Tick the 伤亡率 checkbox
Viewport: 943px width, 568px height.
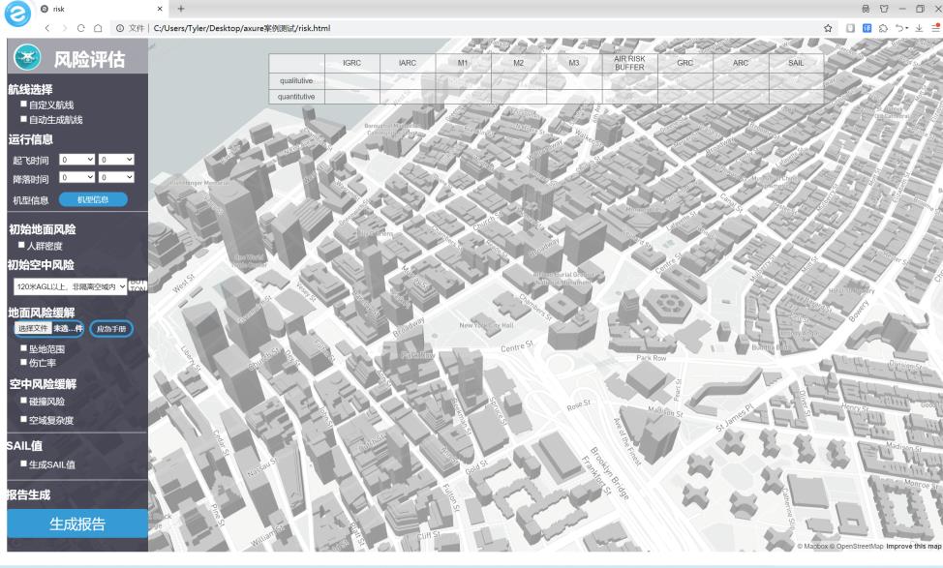24,362
